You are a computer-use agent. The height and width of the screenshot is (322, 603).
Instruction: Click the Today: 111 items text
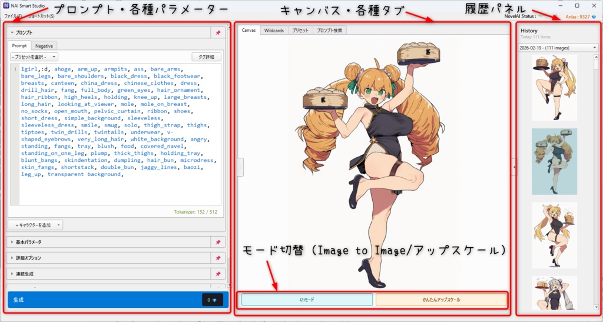click(535, 37)
